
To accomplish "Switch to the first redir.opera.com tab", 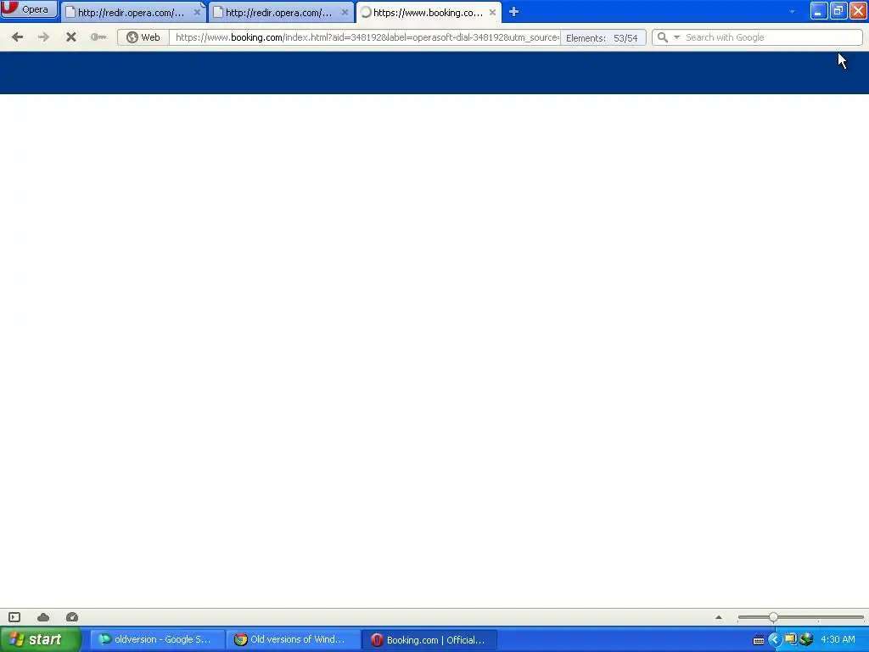I will pos(132,12).
